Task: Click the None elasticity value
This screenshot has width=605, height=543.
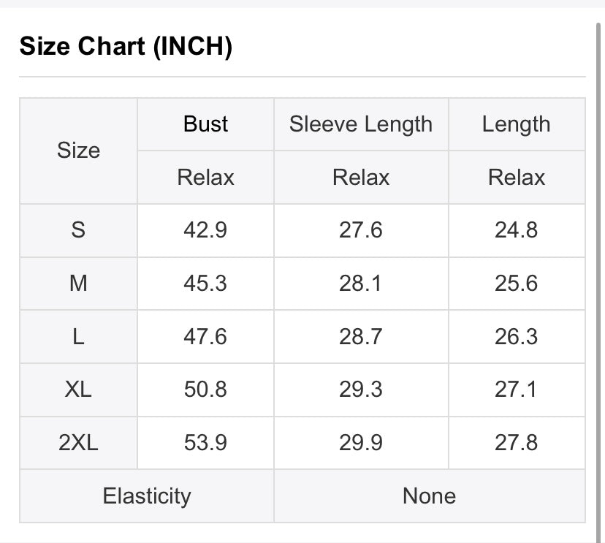Action: coord(430,496)
